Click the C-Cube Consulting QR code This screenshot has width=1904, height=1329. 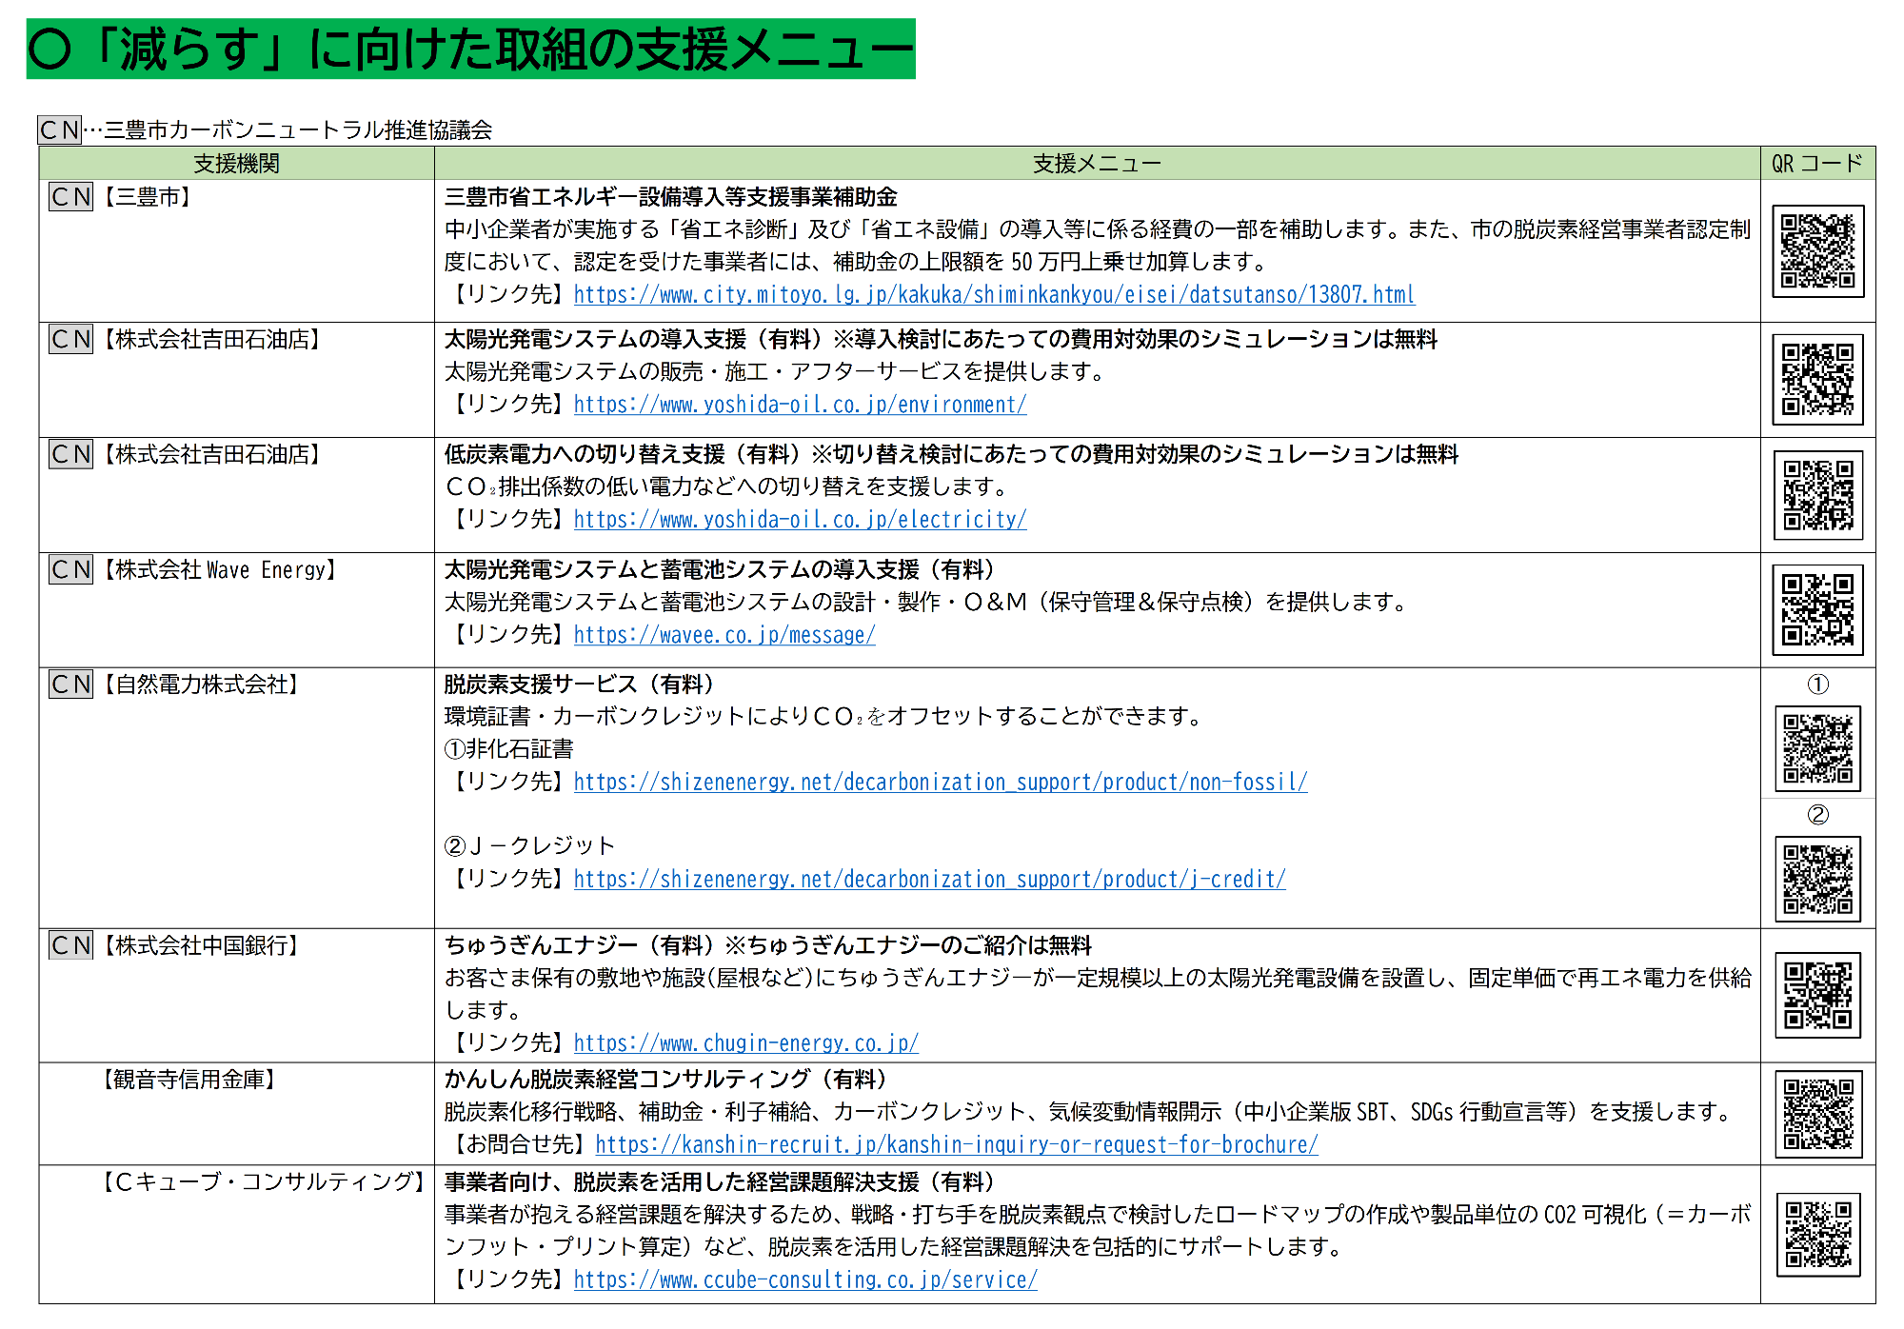coord(1817,1234)
